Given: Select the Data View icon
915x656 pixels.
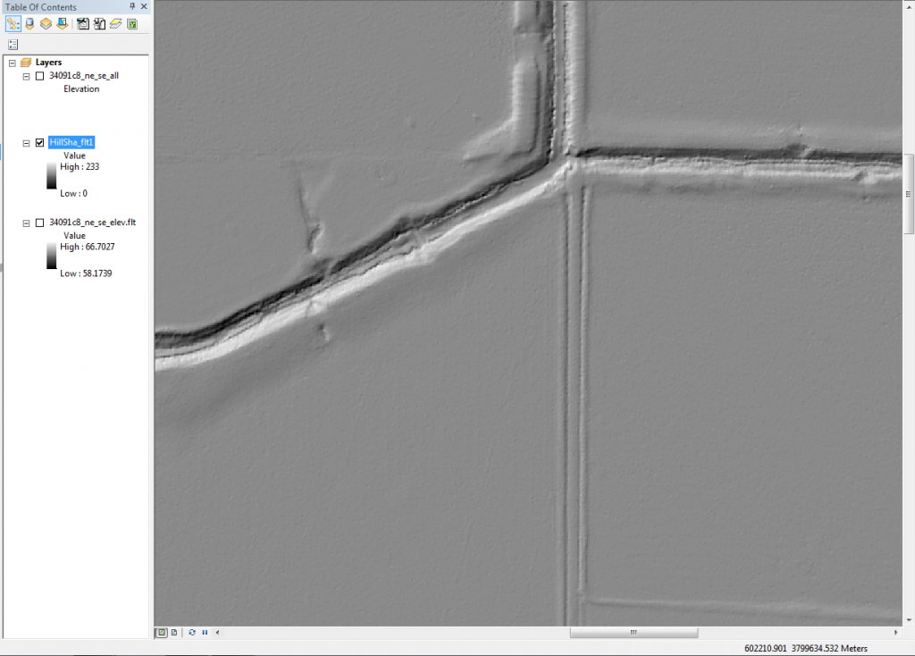Looking at the screenshot, I should [x=161, y=632].
